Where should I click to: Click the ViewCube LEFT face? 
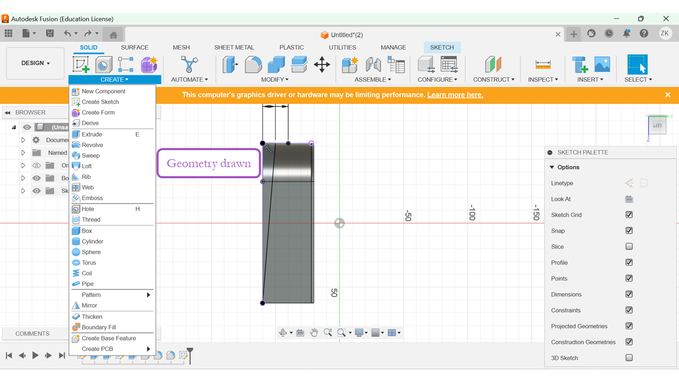(x=657, y=126)
